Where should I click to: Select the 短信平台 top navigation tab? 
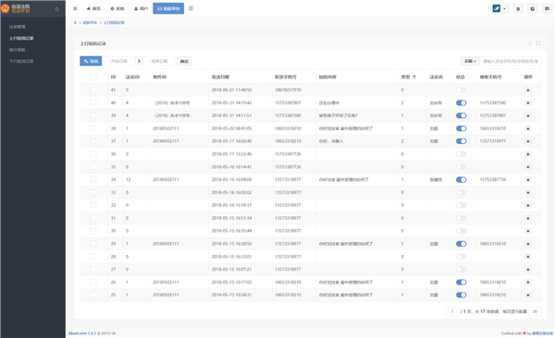point(168,8)
